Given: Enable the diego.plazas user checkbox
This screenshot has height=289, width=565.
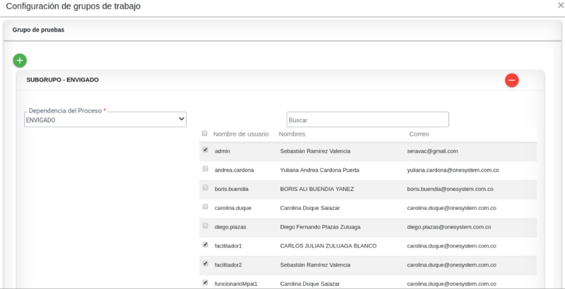Looking at the screenshot, I should coord(205,226).
